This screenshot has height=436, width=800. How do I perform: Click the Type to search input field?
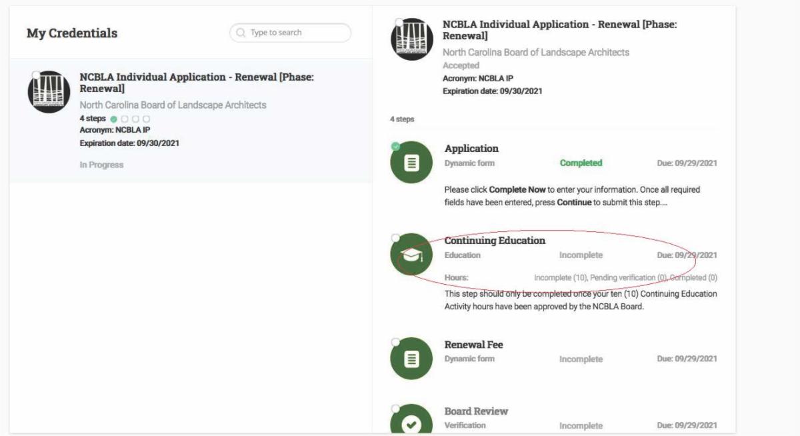coord(290,31)
